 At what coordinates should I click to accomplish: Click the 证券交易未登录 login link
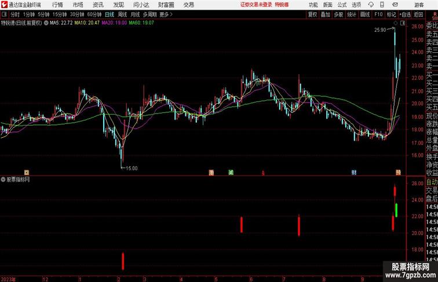256,5
